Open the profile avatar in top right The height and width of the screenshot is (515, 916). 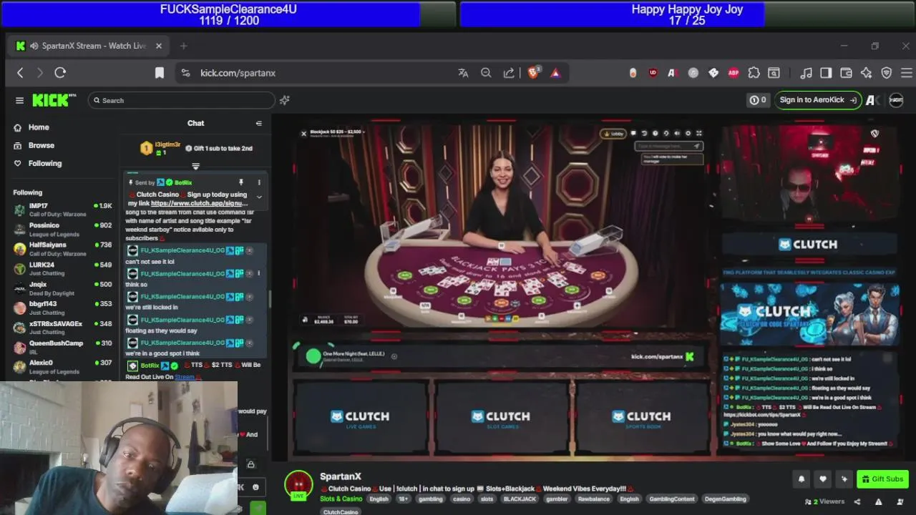896,100
